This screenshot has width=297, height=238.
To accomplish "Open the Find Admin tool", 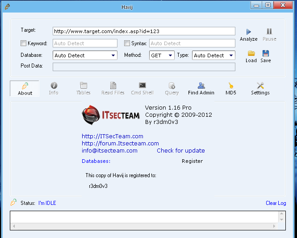I will pyautogui.click(x=201, y=89).
